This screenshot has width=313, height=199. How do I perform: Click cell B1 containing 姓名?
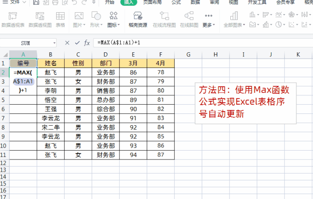(x=50, y=63)
